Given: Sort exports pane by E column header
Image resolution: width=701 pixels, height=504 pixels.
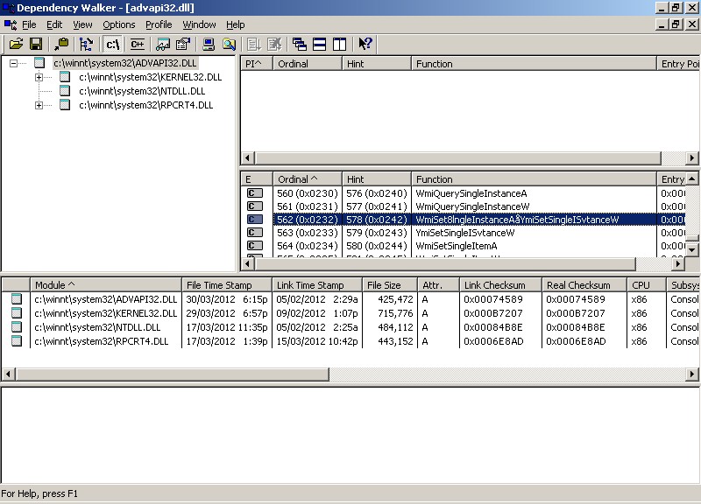Looking at the screenshot, I should (x=257, y=179).
